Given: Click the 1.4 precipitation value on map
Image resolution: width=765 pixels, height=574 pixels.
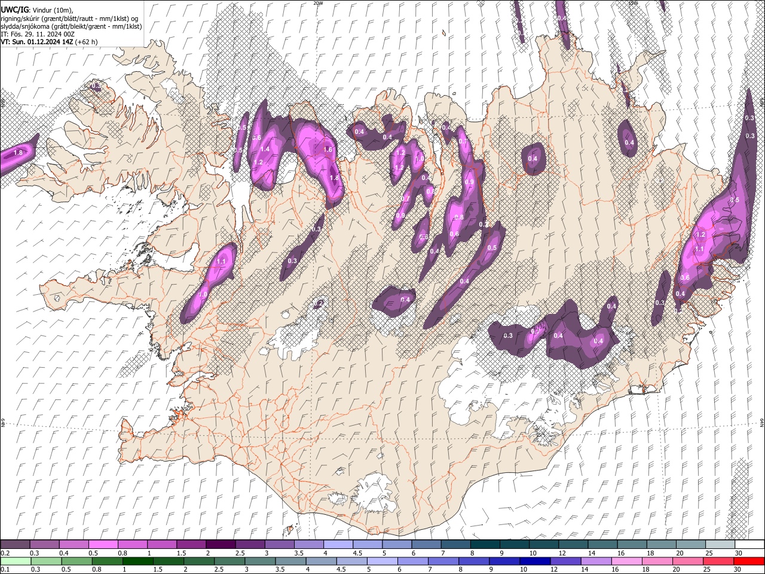Looking at the screenshot, I should point(265,149).
